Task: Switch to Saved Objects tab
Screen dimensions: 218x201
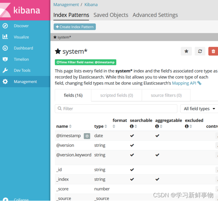Action: coord(111,15)
